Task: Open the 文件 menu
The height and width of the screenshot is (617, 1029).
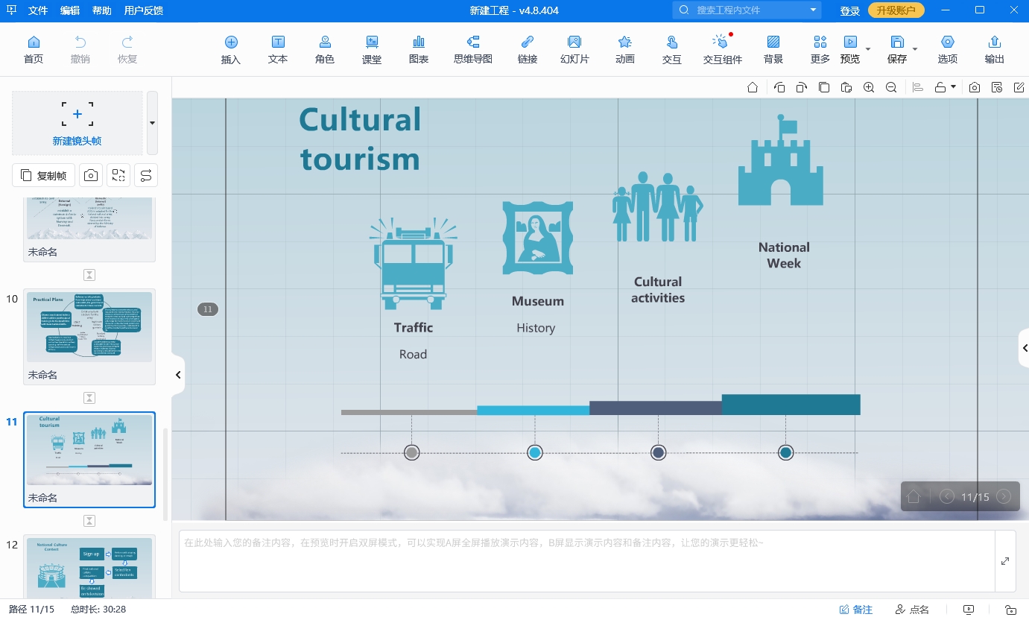Action: point(38,10)
